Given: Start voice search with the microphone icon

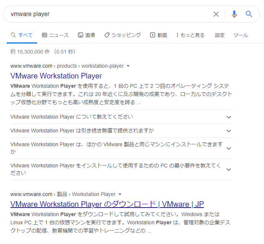Looking at the screenshot, I should tap(234, 14).
